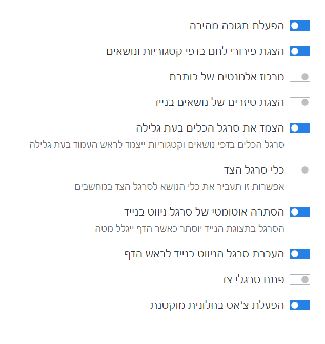This screenshot has width=325, height=344.
Task: Click the label text about פירורי לחם
Action: (195, 51)
